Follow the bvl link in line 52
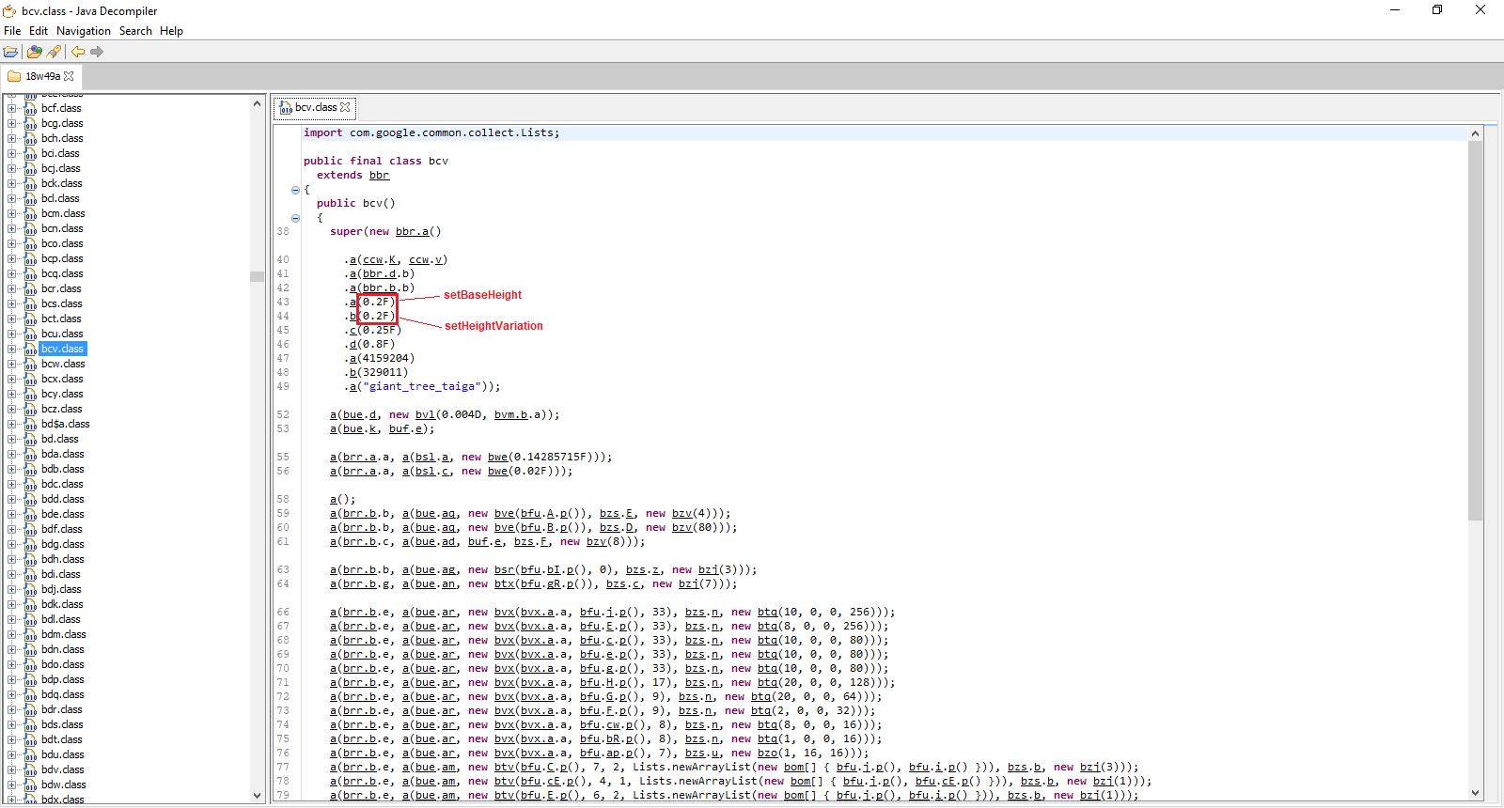1504x808 pixels. pos(425,415)
